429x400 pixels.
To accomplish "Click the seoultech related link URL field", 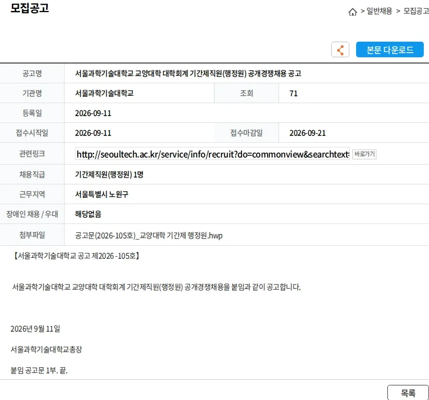I will tap(212, 154).
